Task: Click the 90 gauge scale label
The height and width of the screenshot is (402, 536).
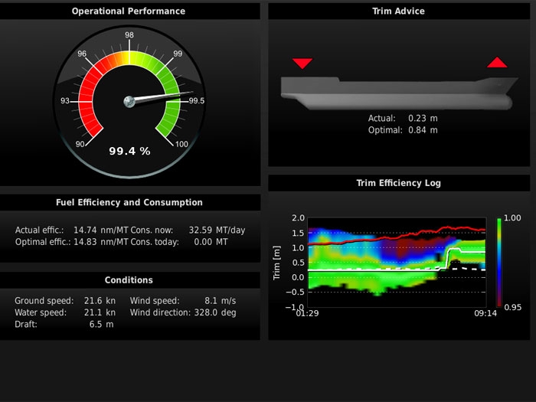Action: tap(80, 144)
